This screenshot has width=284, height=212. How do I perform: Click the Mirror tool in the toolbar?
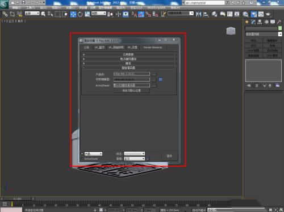199,14
